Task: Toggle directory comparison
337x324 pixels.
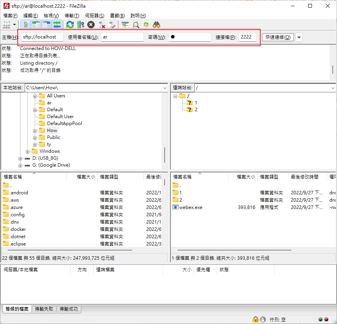Action: click(x=136, y=25)
